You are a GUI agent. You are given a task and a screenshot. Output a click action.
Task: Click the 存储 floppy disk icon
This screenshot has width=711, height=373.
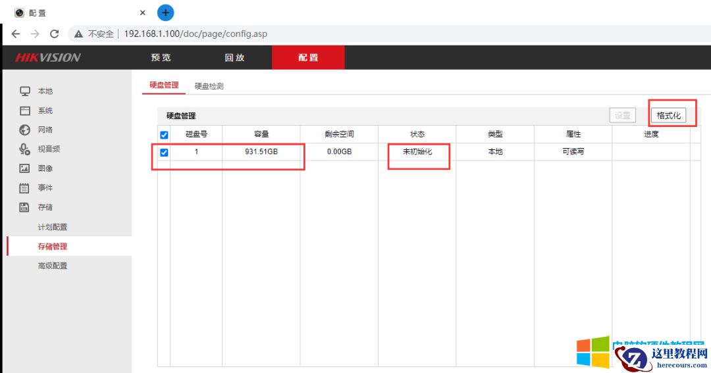(25, 207)
